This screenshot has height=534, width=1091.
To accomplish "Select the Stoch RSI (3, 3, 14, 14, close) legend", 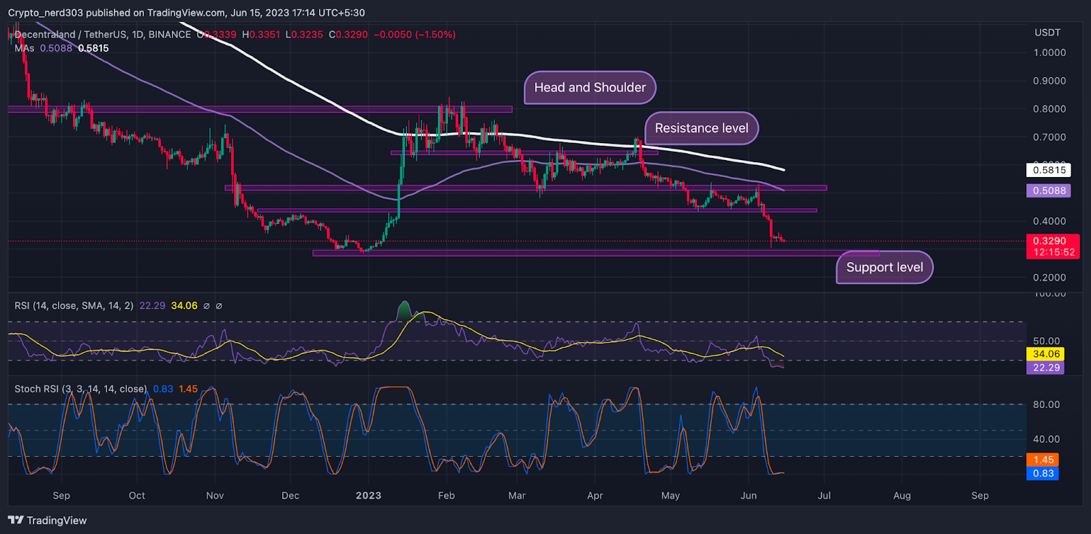I will pyautogui.click(x=80, y=389).
